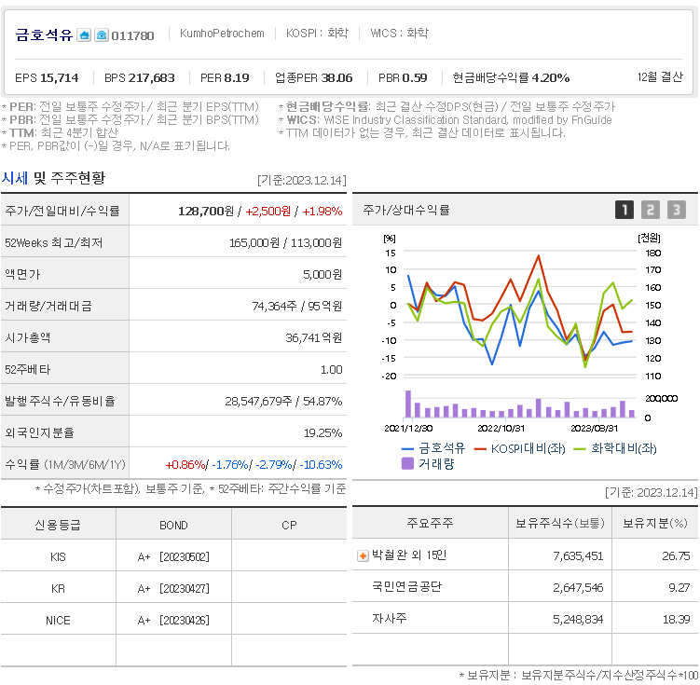Click the price 128,700원 value
The image size is (700, 685).
pos(206,211)
